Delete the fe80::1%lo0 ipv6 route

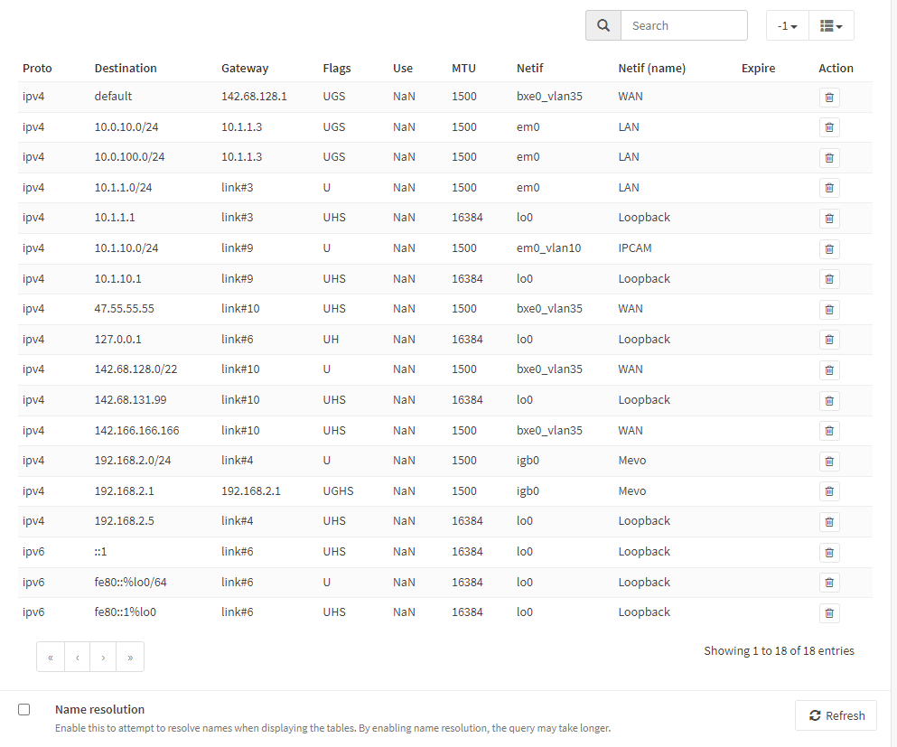point(829,613)
